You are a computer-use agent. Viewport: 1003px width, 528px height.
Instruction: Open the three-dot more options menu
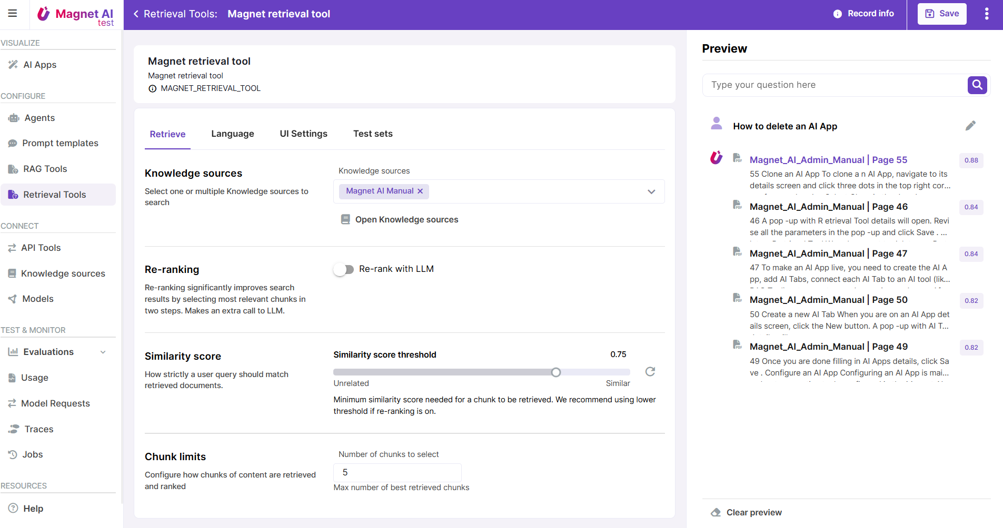(986, 14)
